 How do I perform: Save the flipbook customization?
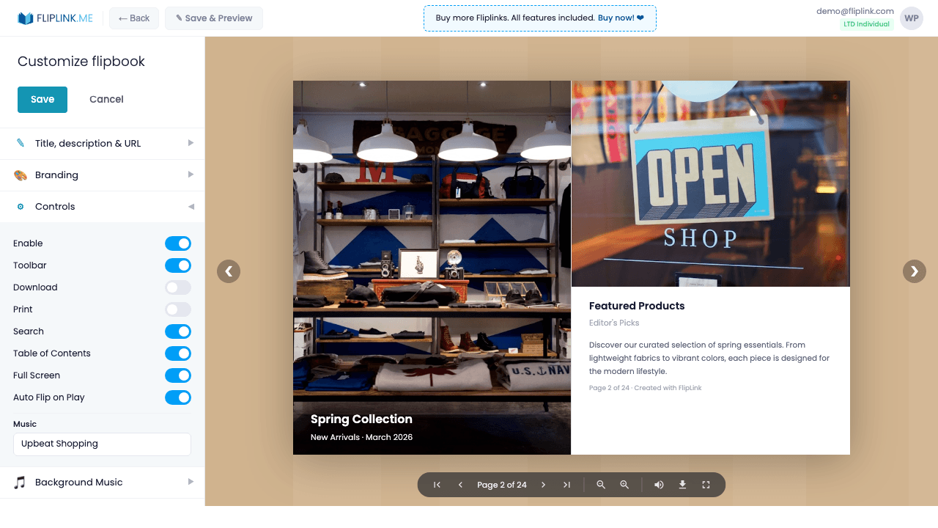point(42,99)
